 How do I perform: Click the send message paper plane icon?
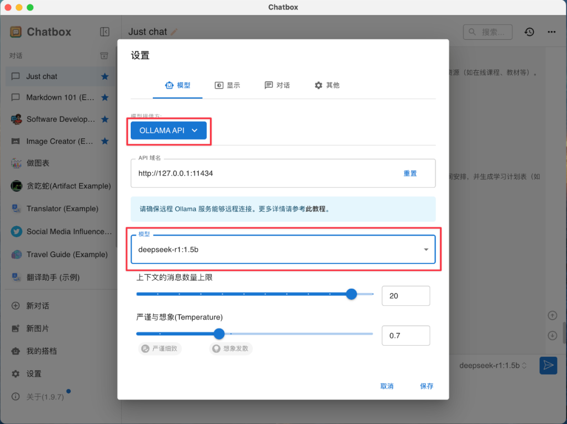(x=548, y=365)
